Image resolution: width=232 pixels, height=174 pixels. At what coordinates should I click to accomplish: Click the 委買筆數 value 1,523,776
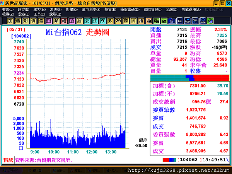click(196, 110)
